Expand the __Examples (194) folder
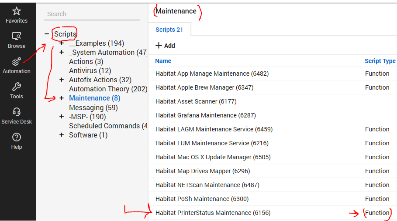 62,43
